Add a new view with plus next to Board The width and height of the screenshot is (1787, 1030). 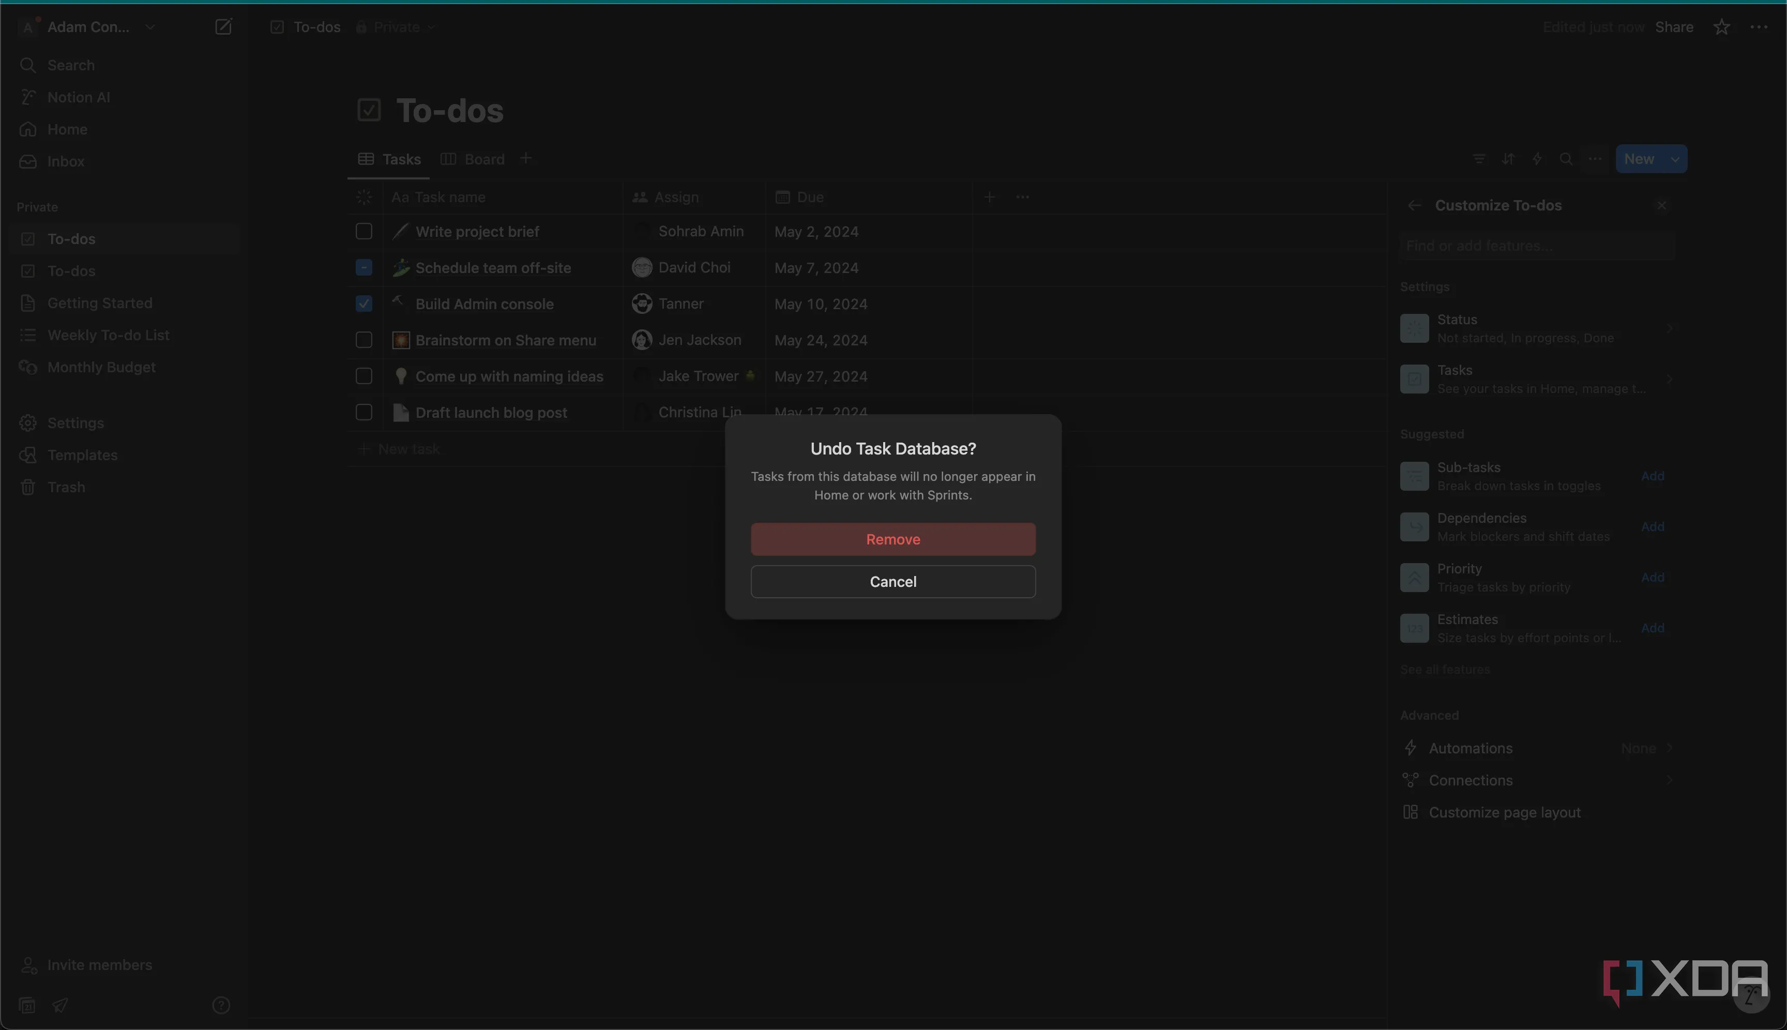[526, 158]
